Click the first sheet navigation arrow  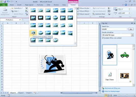tap(2, 93)
